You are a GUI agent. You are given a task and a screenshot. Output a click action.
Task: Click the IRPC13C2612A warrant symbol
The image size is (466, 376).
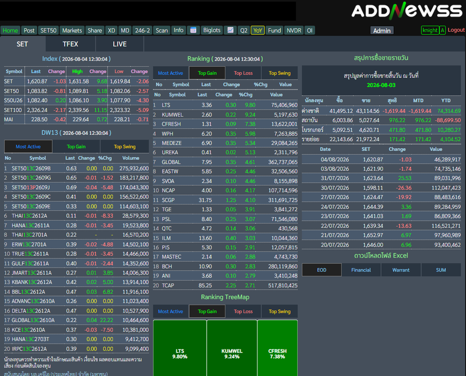tap(29, 349)
